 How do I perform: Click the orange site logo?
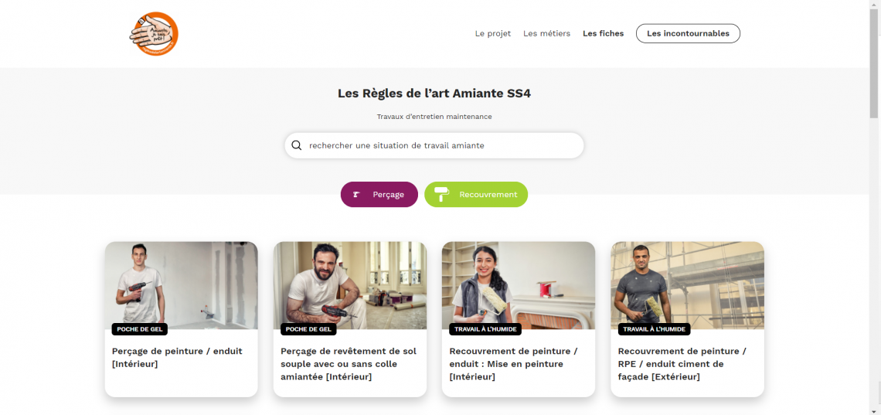(154, 34)
